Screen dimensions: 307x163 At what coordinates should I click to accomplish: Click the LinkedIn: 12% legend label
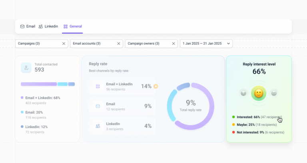point(36,127)
